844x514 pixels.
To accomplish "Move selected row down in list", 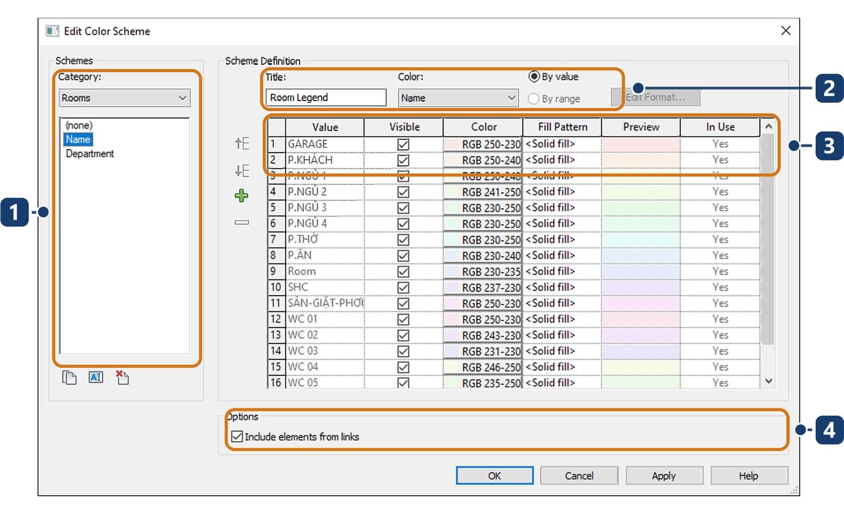I will tap(242, 171).
